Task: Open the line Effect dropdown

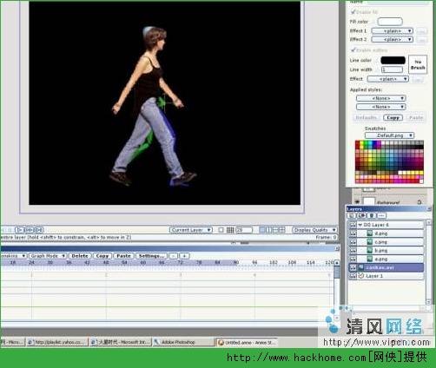Action: (x=388, y=79)
